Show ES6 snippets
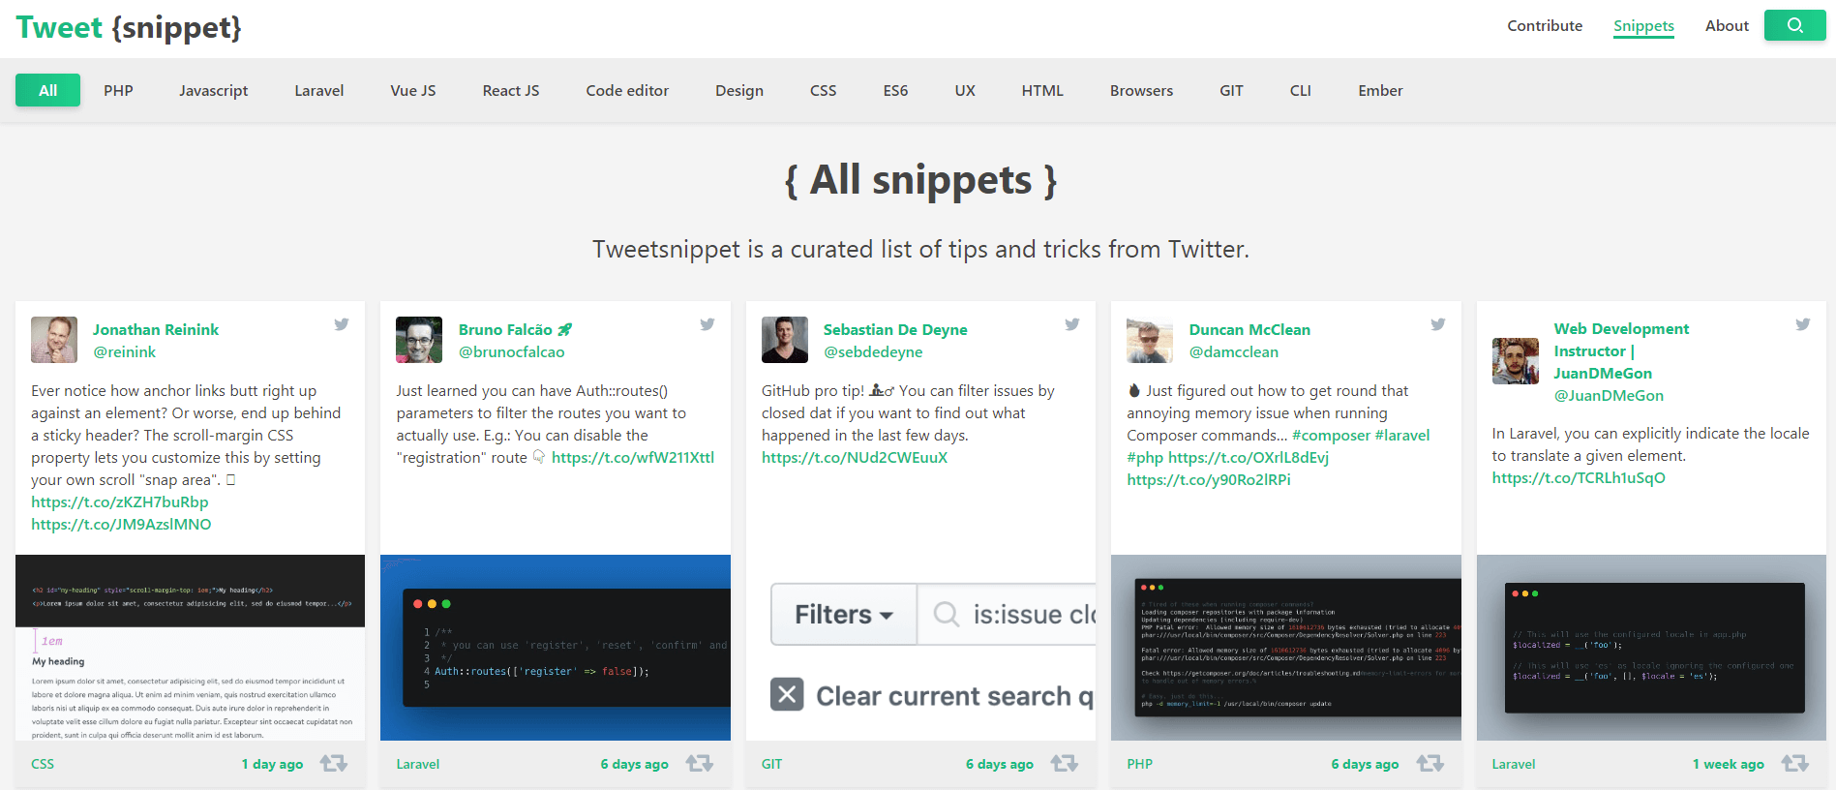This screenshot has height=790, width=1836. [896, 90]
